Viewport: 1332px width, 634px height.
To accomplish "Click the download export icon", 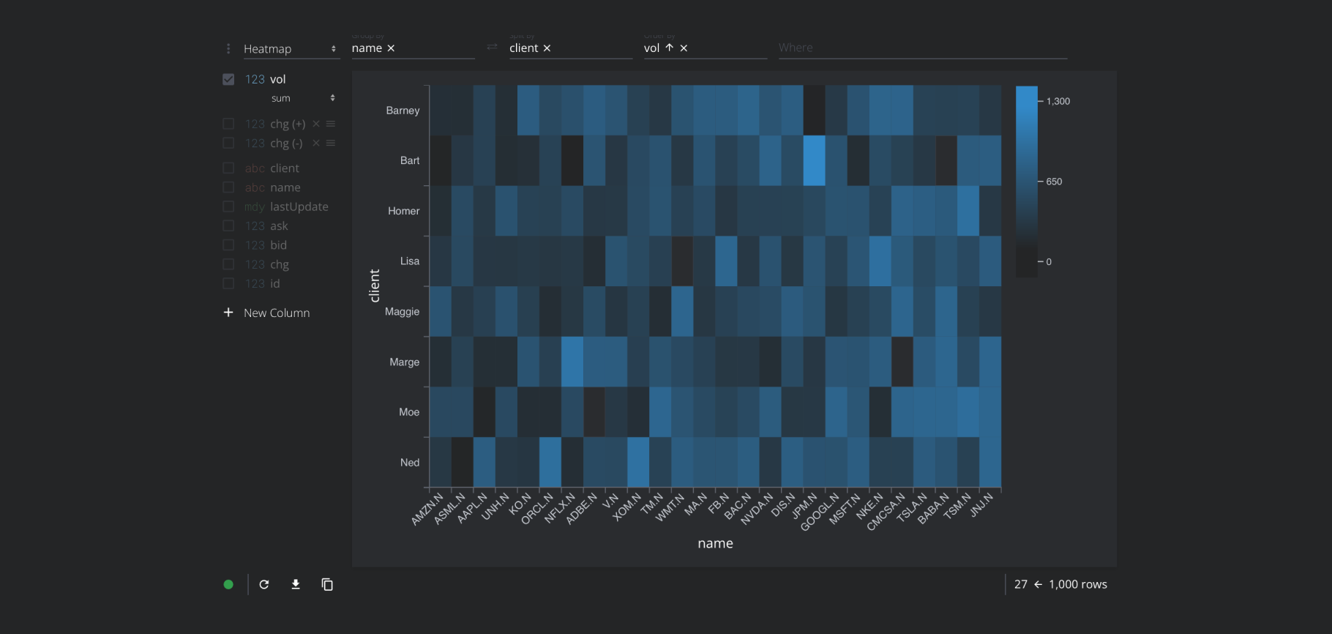I will (x=296, y=584).
